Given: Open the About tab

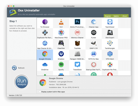Looking at the screenshot, I should point(125,16).
